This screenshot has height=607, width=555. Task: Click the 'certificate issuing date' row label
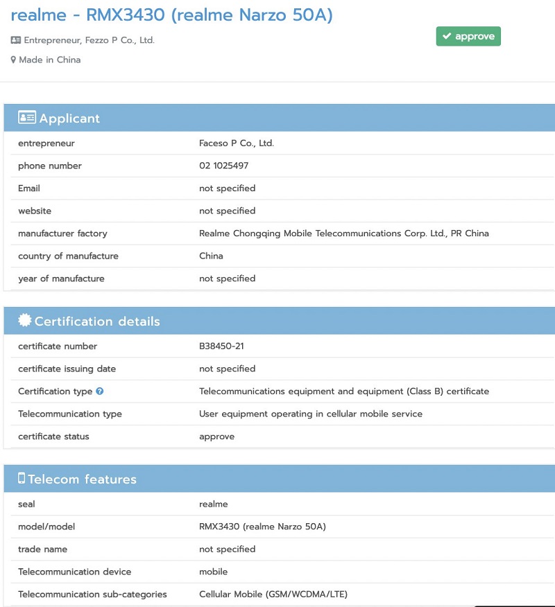coord(67,369)
